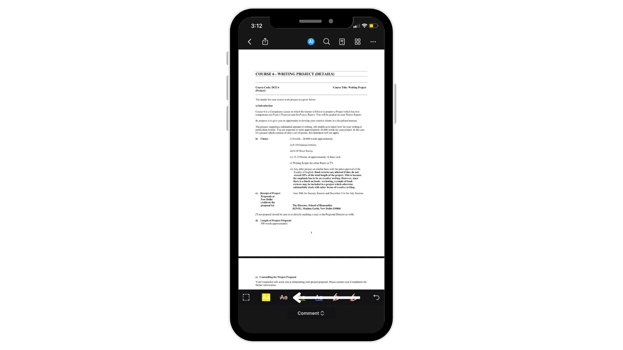Select the search tool
Screen dimensions: 623x350
tap(326, 41)
